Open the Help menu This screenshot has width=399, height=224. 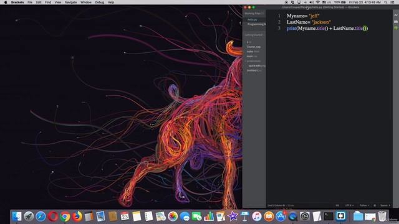coord(111,2)
